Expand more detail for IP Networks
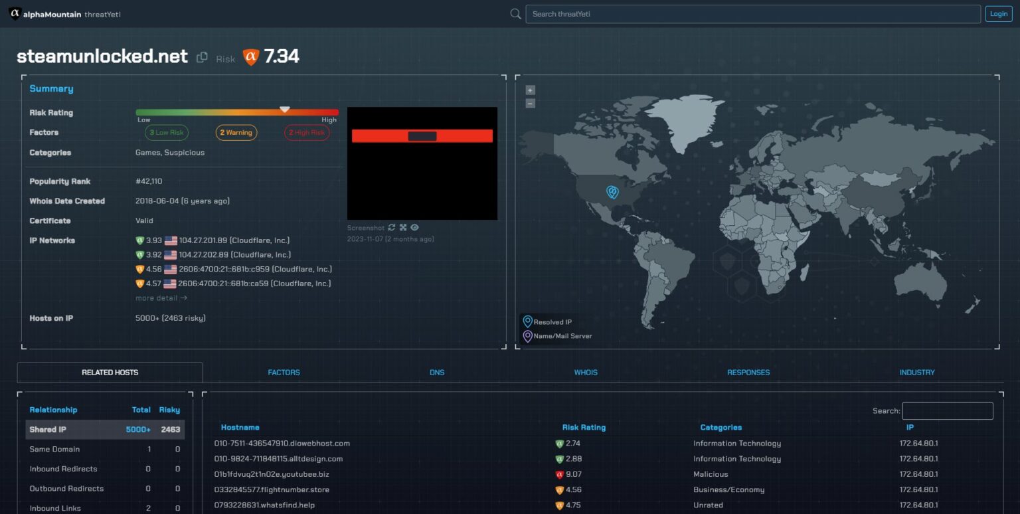The width and height of the screenshot is (1020, 514). pyautogui.click(x=161, y=298)
